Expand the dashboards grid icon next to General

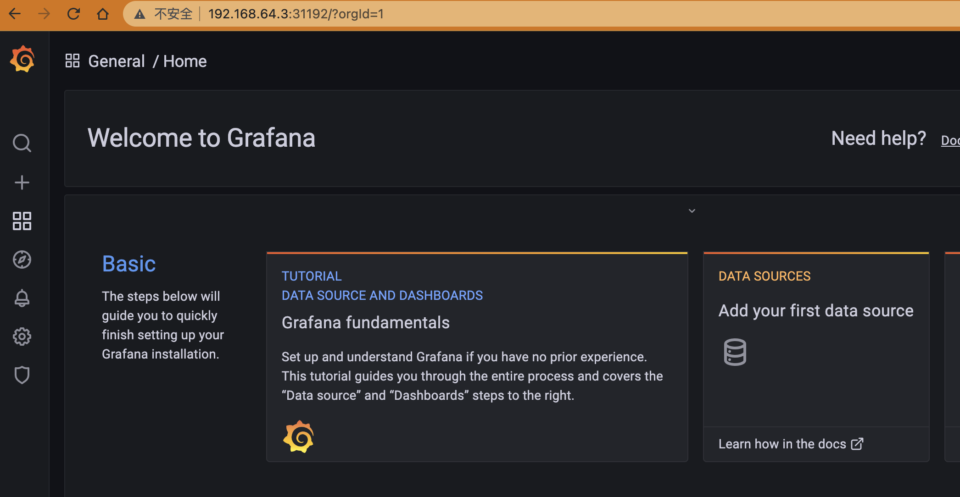72,60
